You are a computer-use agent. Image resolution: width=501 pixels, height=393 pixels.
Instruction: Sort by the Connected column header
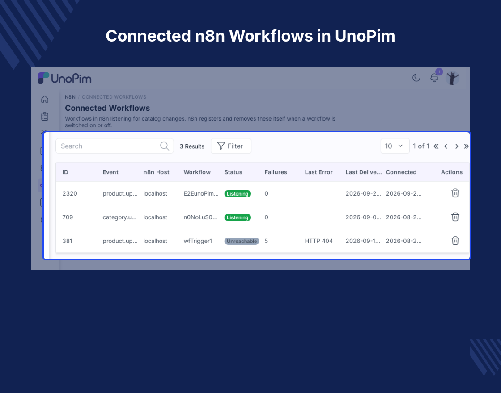point(401,172)
